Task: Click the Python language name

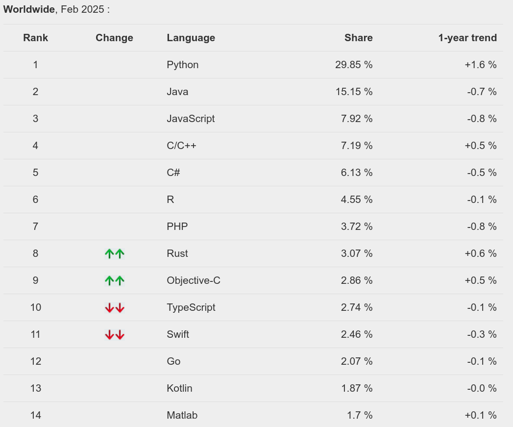Action: 182,65
